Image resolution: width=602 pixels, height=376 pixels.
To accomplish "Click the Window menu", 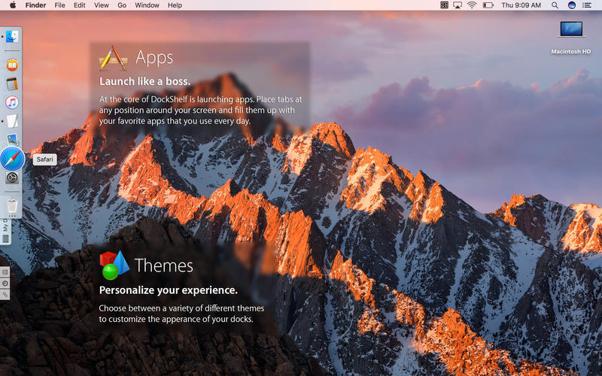I will pyautogui.click(x=147, y=5).
